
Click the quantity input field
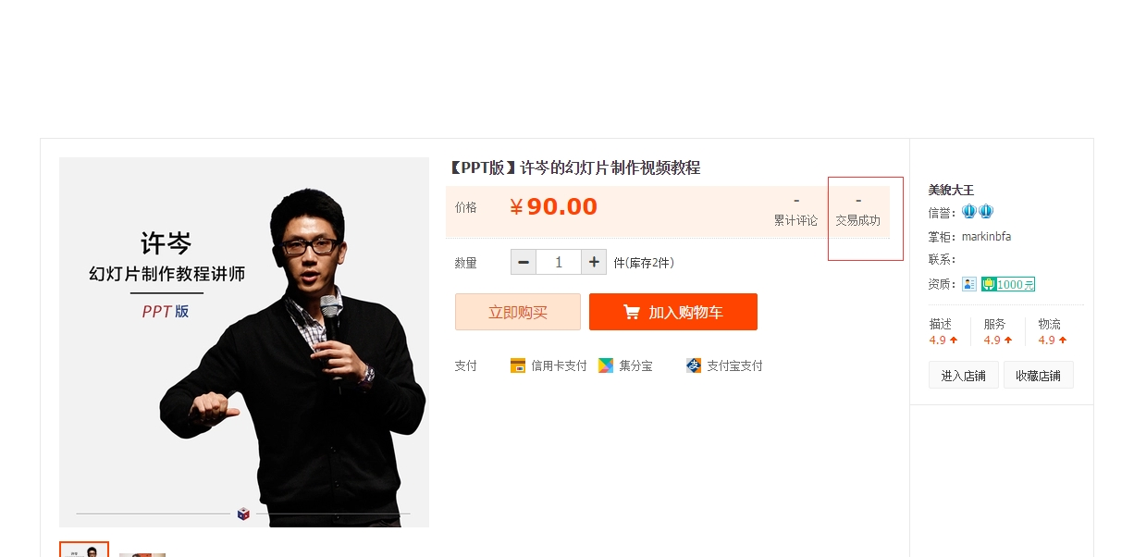tap(559, 262)
